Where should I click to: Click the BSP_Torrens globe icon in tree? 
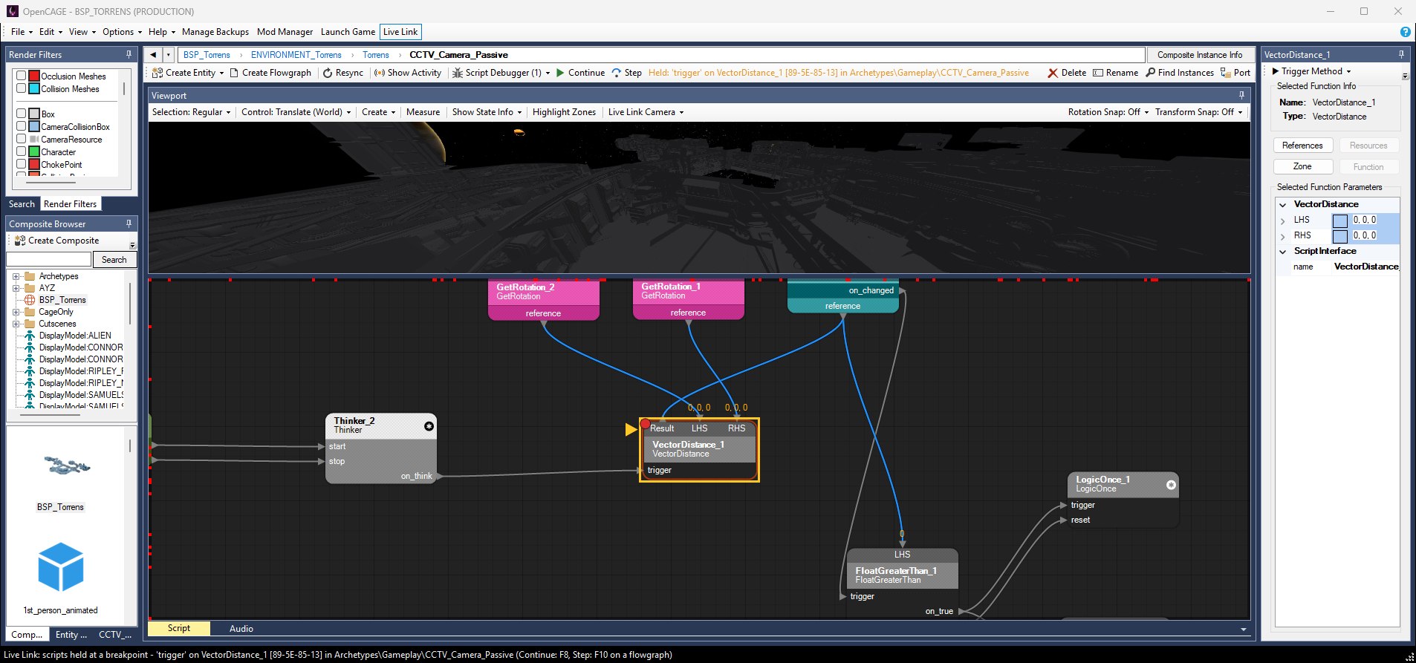pyautogui.click(x=30, y=300)
